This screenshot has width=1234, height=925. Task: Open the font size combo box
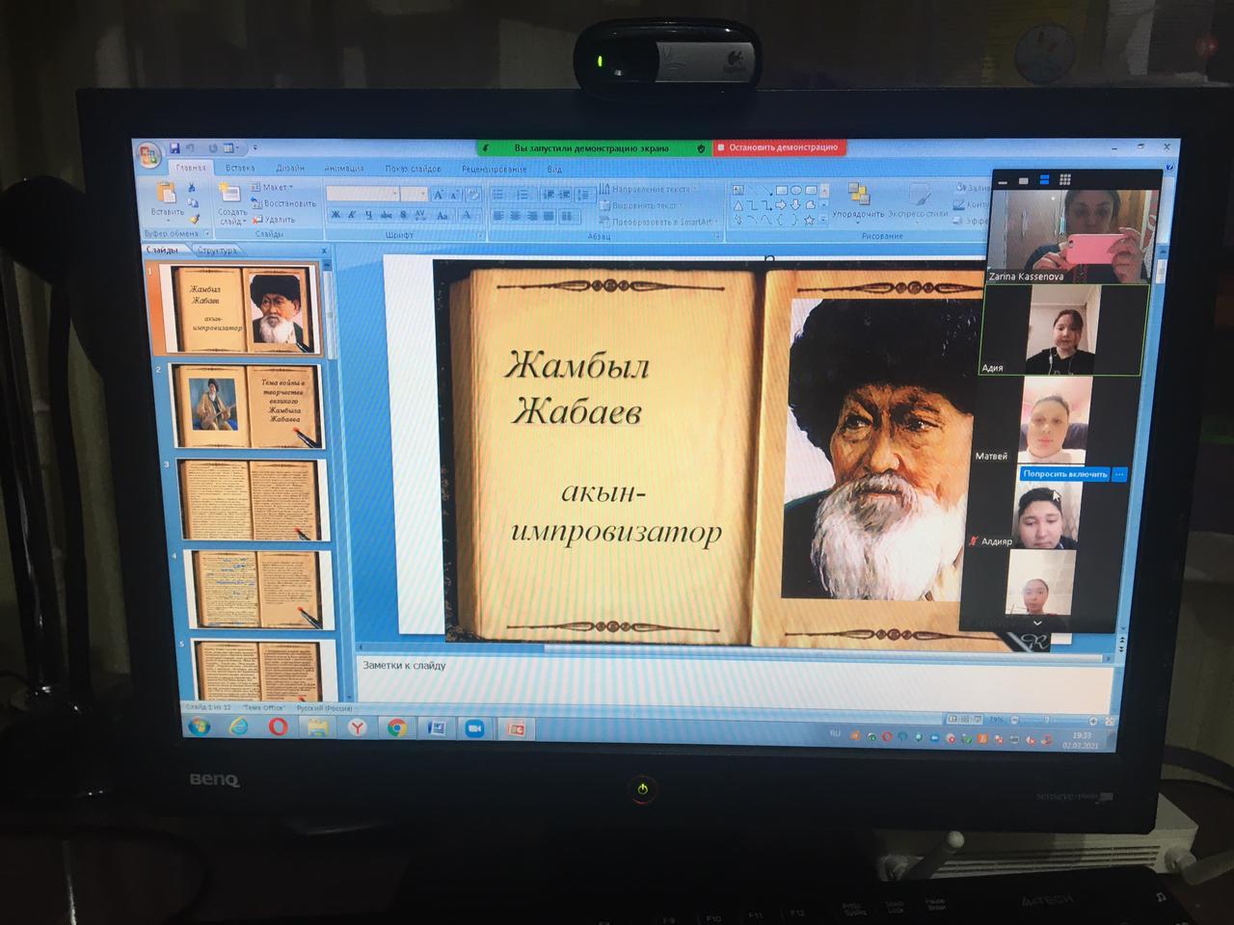(x=415, y=195)
